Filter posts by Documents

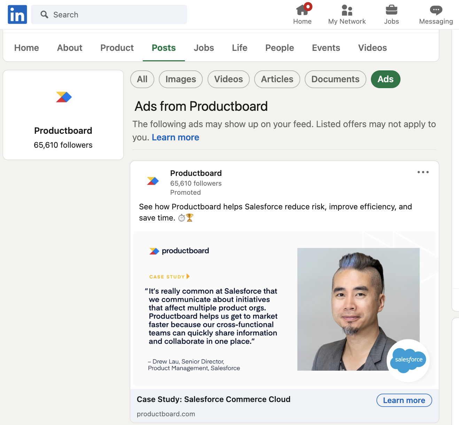[x=335, y=79]
